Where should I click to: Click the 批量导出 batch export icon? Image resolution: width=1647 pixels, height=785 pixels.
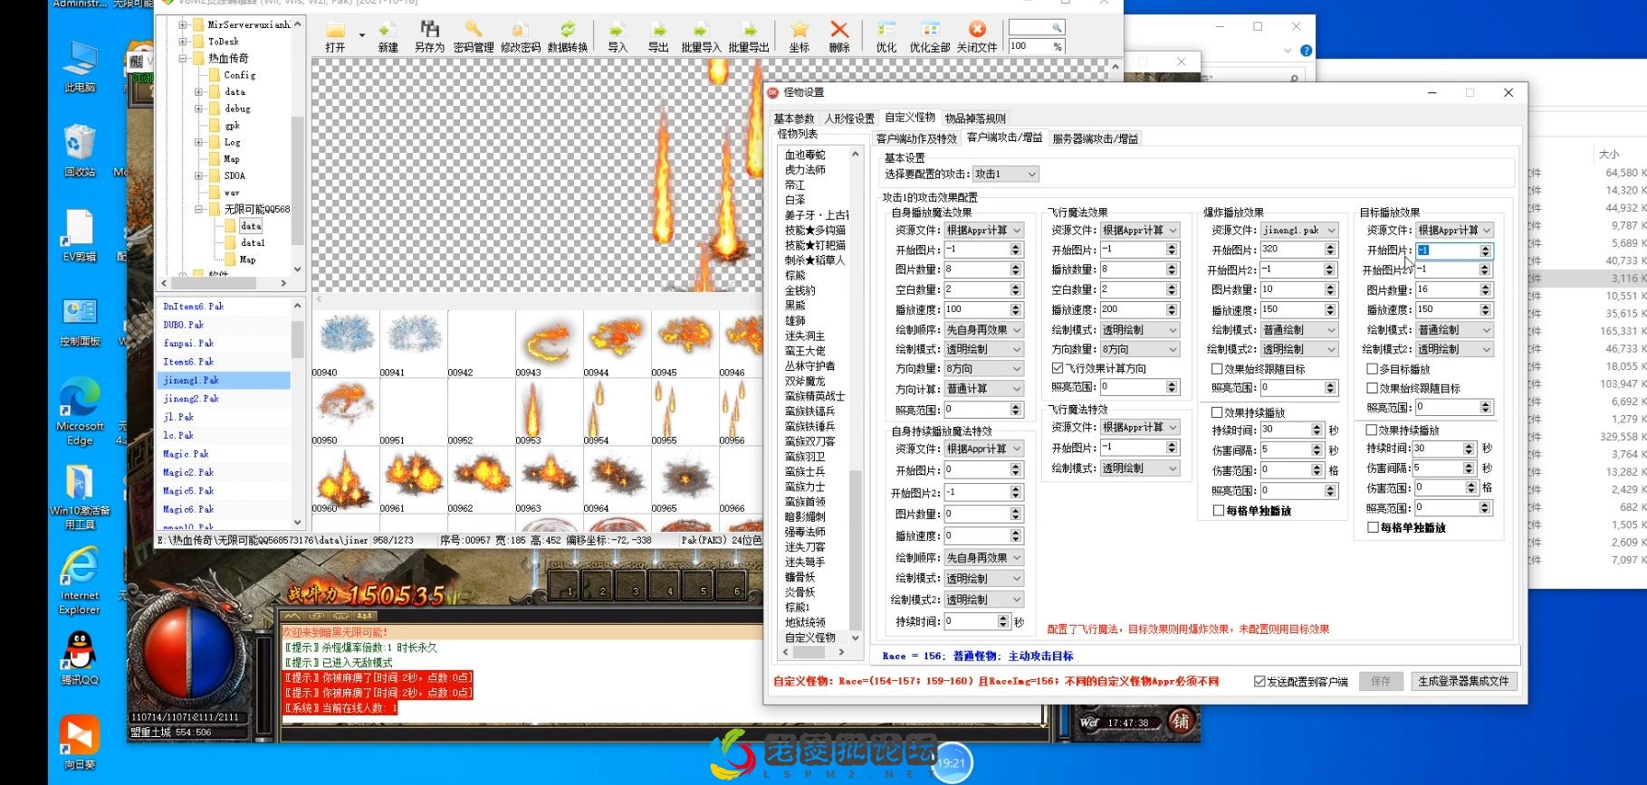click(x=749, y=36)
